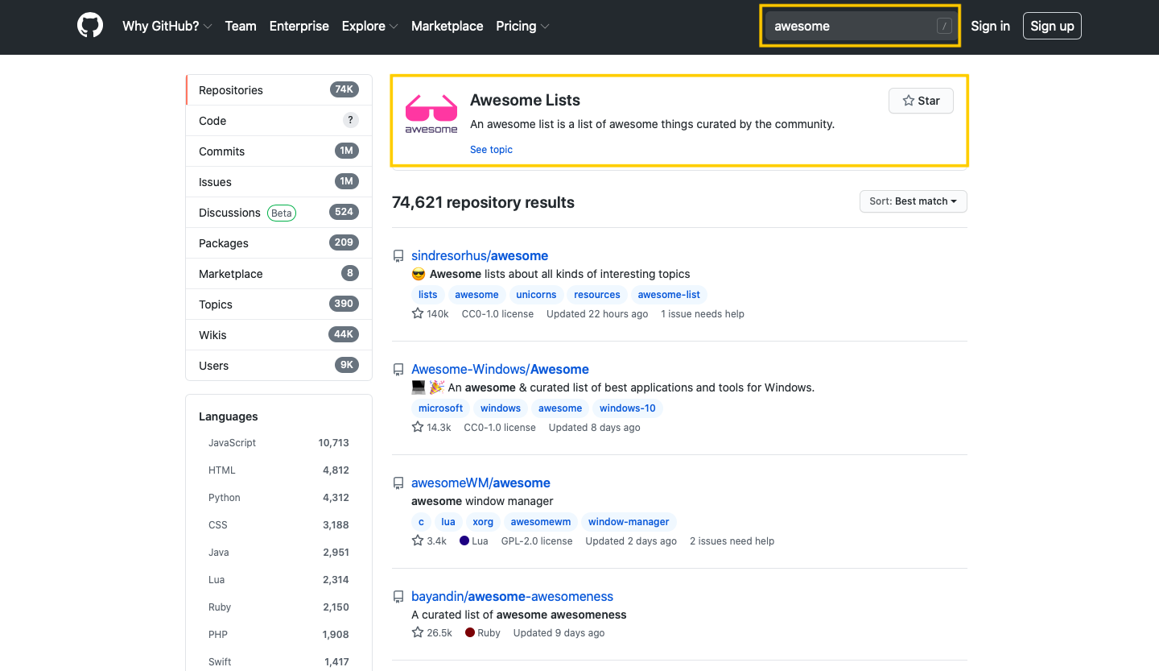The image size is (1159, 671).
Task: Click the star icon showing the 14.3k count
Action: pyautogui.click(x=417, y=427)
